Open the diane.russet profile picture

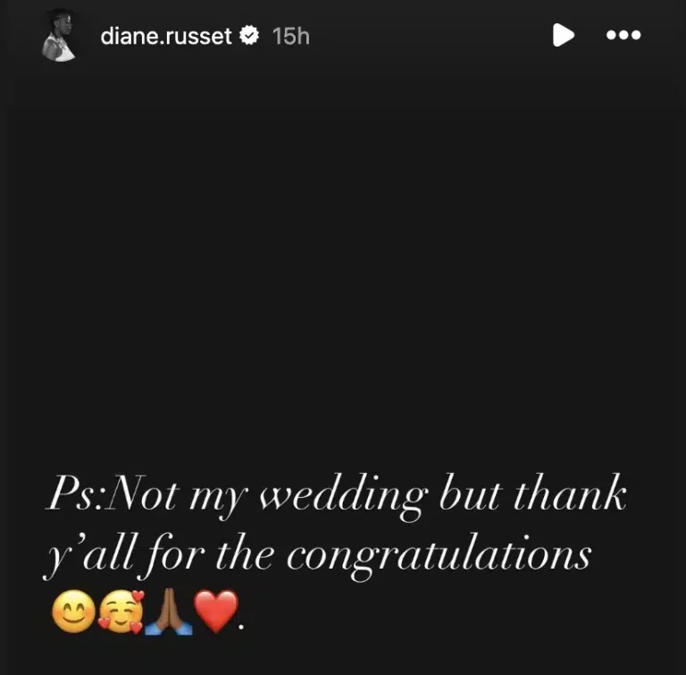(x=59, y=36)
